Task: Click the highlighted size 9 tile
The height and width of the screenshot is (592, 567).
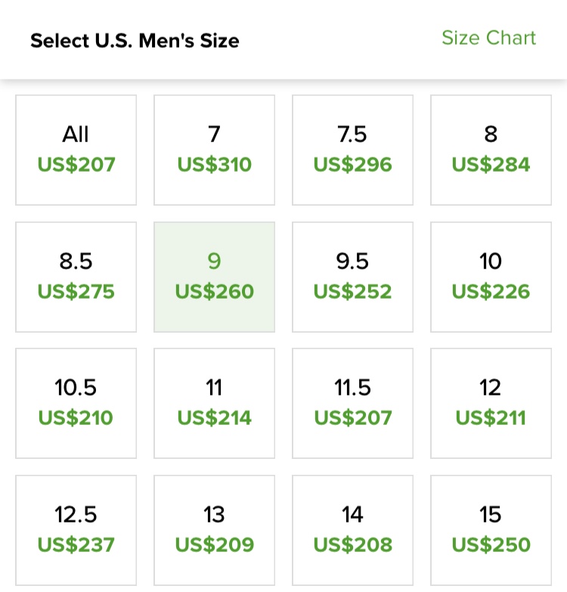Action: coord(215,277)
